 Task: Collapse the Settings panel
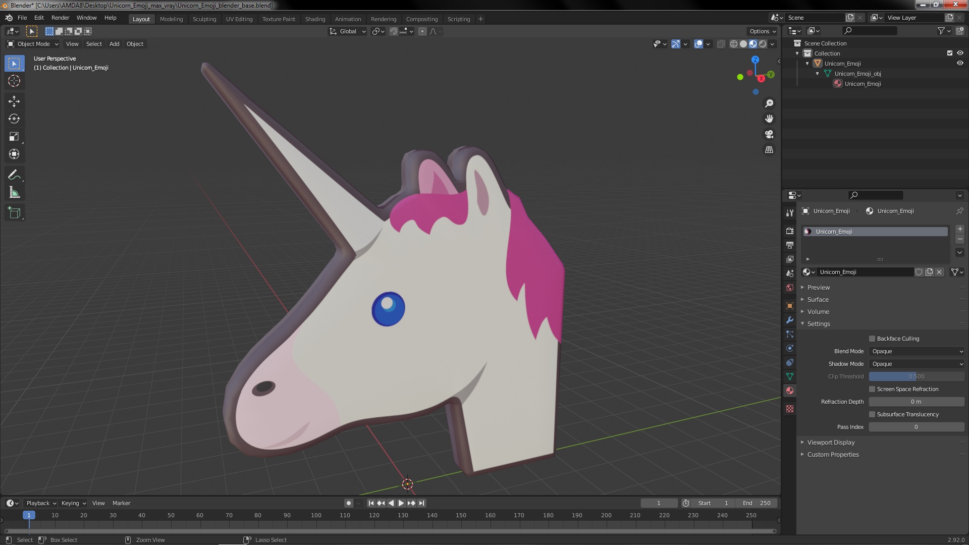(x=818, y=323)
